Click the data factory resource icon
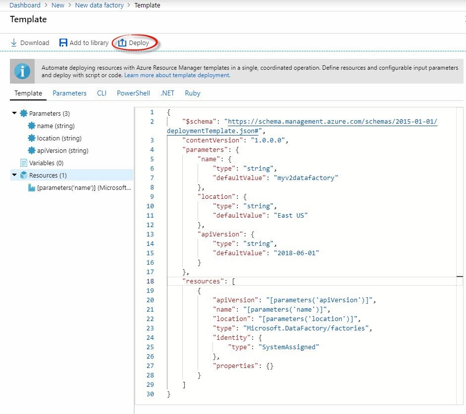This screenshot has height=414, width=466. point(32,187)
